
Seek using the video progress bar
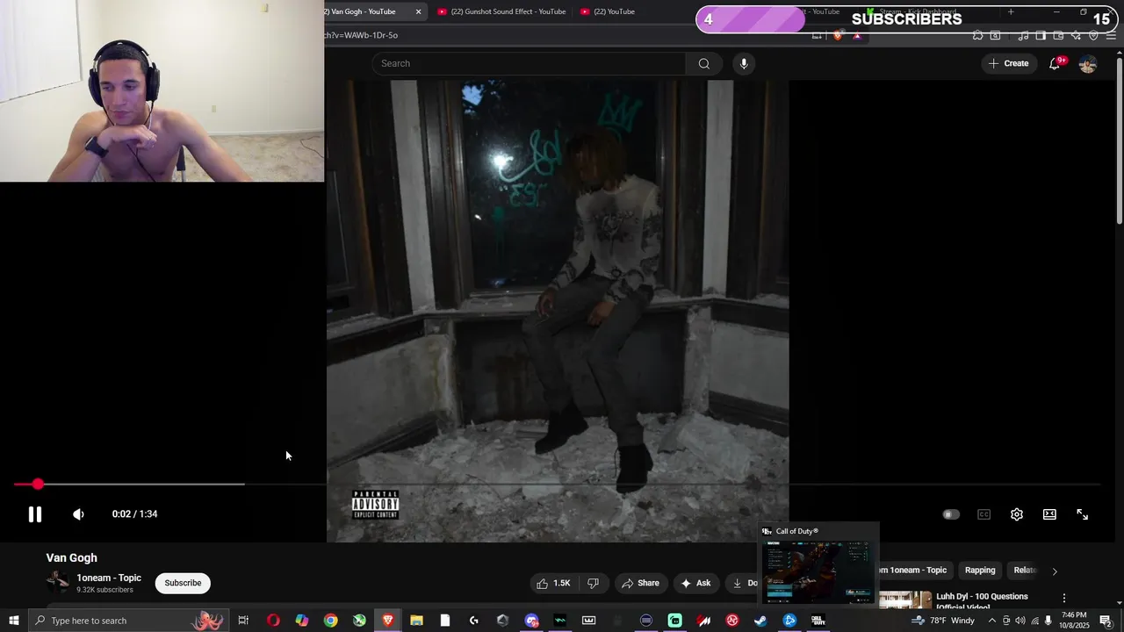557,484
